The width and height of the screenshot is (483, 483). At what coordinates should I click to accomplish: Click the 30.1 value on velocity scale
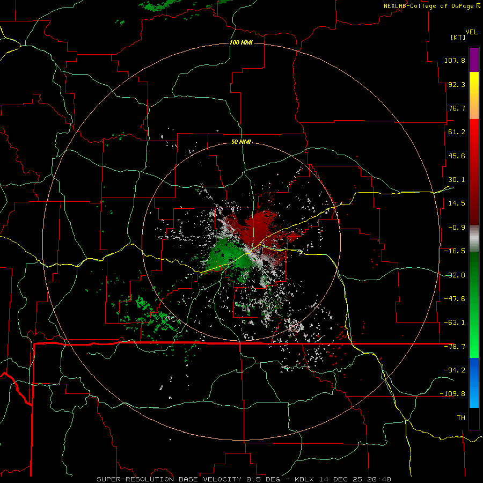pos(457,180)
